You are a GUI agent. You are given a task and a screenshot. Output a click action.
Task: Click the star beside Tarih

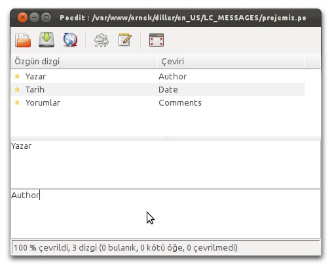pos(17,89)
